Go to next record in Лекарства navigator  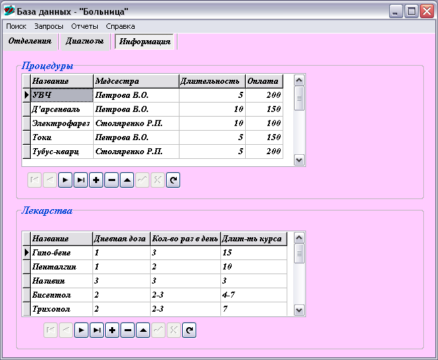[x=81, y=330]
